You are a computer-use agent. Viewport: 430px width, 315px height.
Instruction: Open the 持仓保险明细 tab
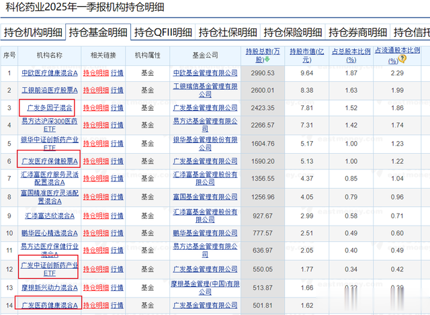tap(292, 32)
